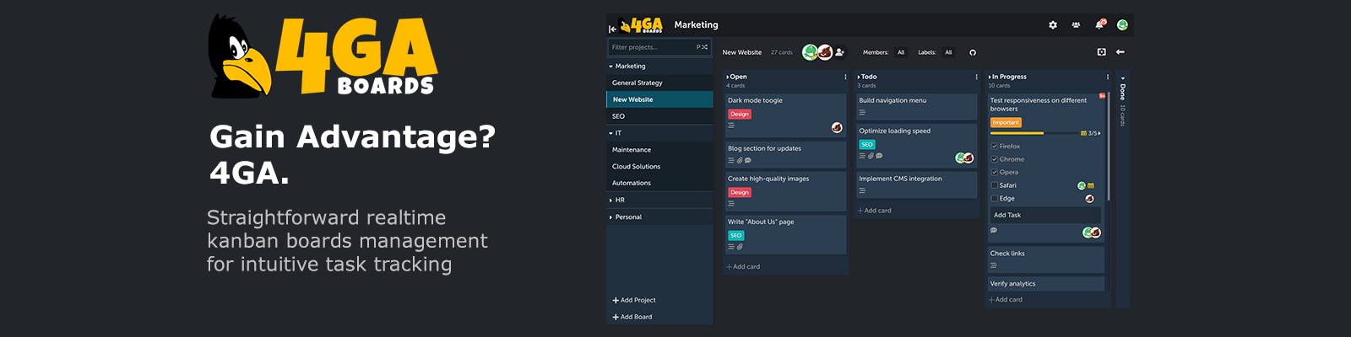The height and width of the screenshot is (337, 1351).
Task: Click the fullscreen focus icon in board header
Action: click(x=1101, y=52)
